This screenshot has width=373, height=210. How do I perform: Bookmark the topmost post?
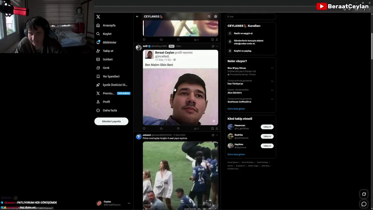tap(212, 40)
